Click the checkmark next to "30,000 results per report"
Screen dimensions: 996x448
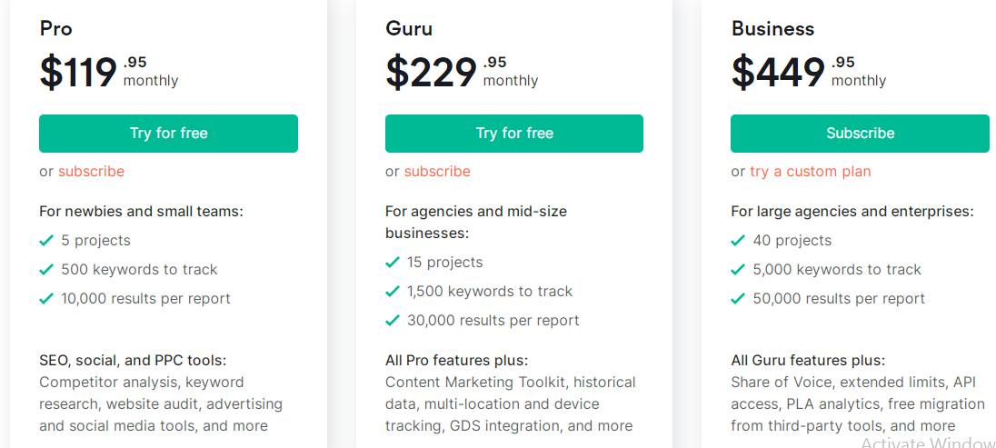(393, 321)
